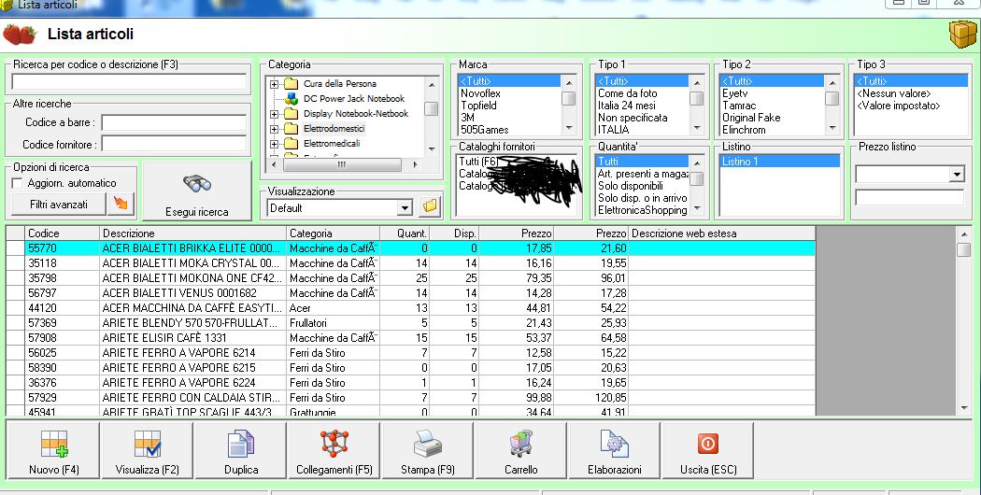Select Tutti (F6) in Cataloghi fornitori
This screenshot has width=981, height=495.
pos(478,162)
